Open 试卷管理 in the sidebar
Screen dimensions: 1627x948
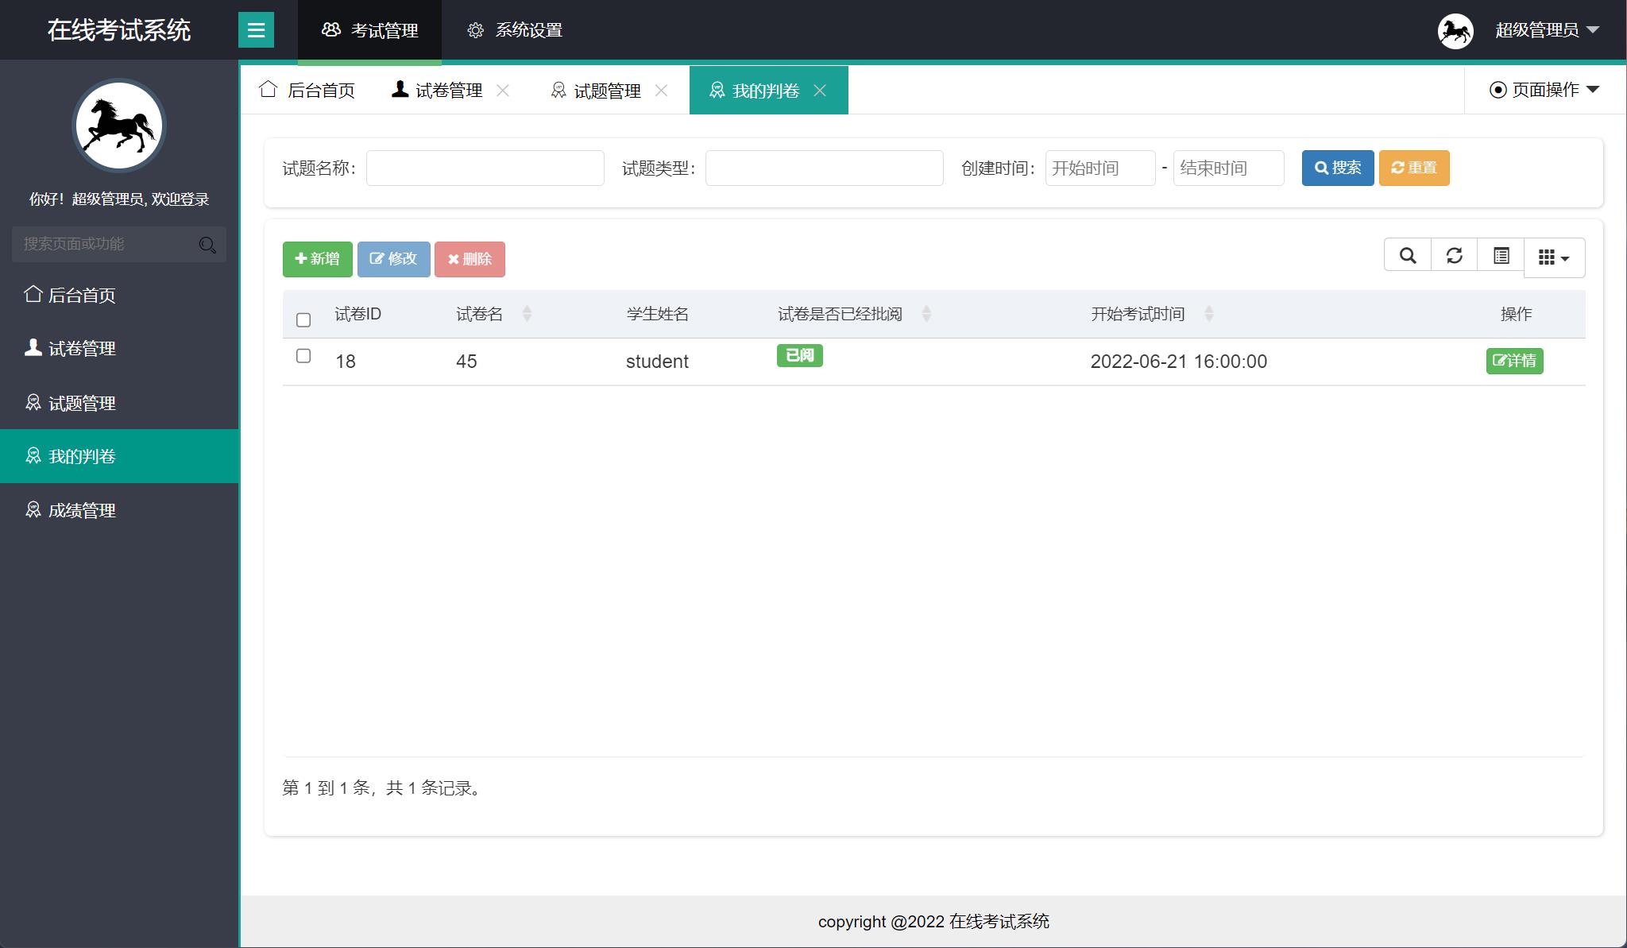[79, 348]
